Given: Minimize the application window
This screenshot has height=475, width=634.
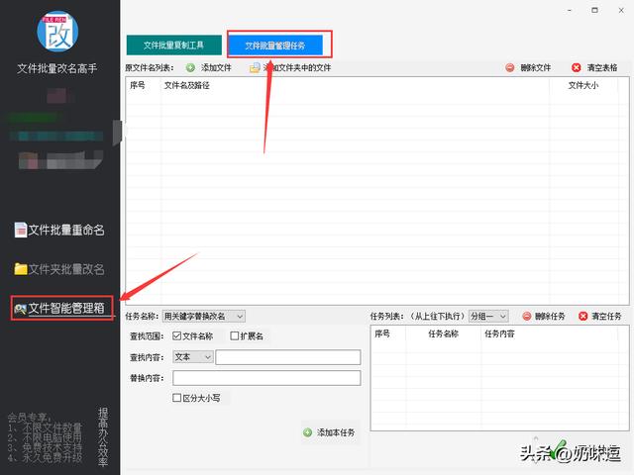Looking at the screenshot, I should (569, 11).
